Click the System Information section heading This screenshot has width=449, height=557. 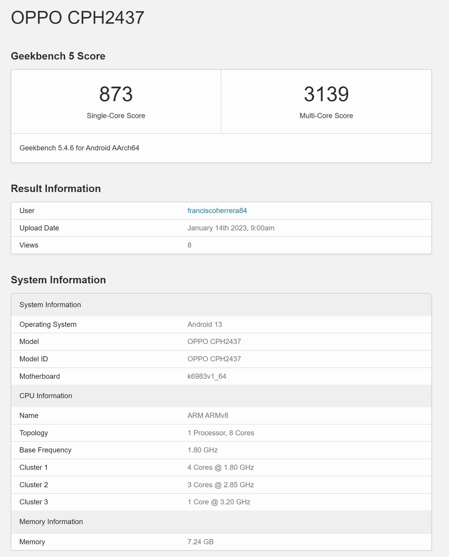coord(58,280)
